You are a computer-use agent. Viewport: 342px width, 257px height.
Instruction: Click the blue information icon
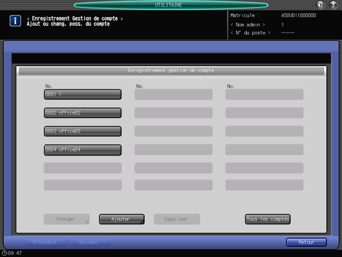[15, 21]
